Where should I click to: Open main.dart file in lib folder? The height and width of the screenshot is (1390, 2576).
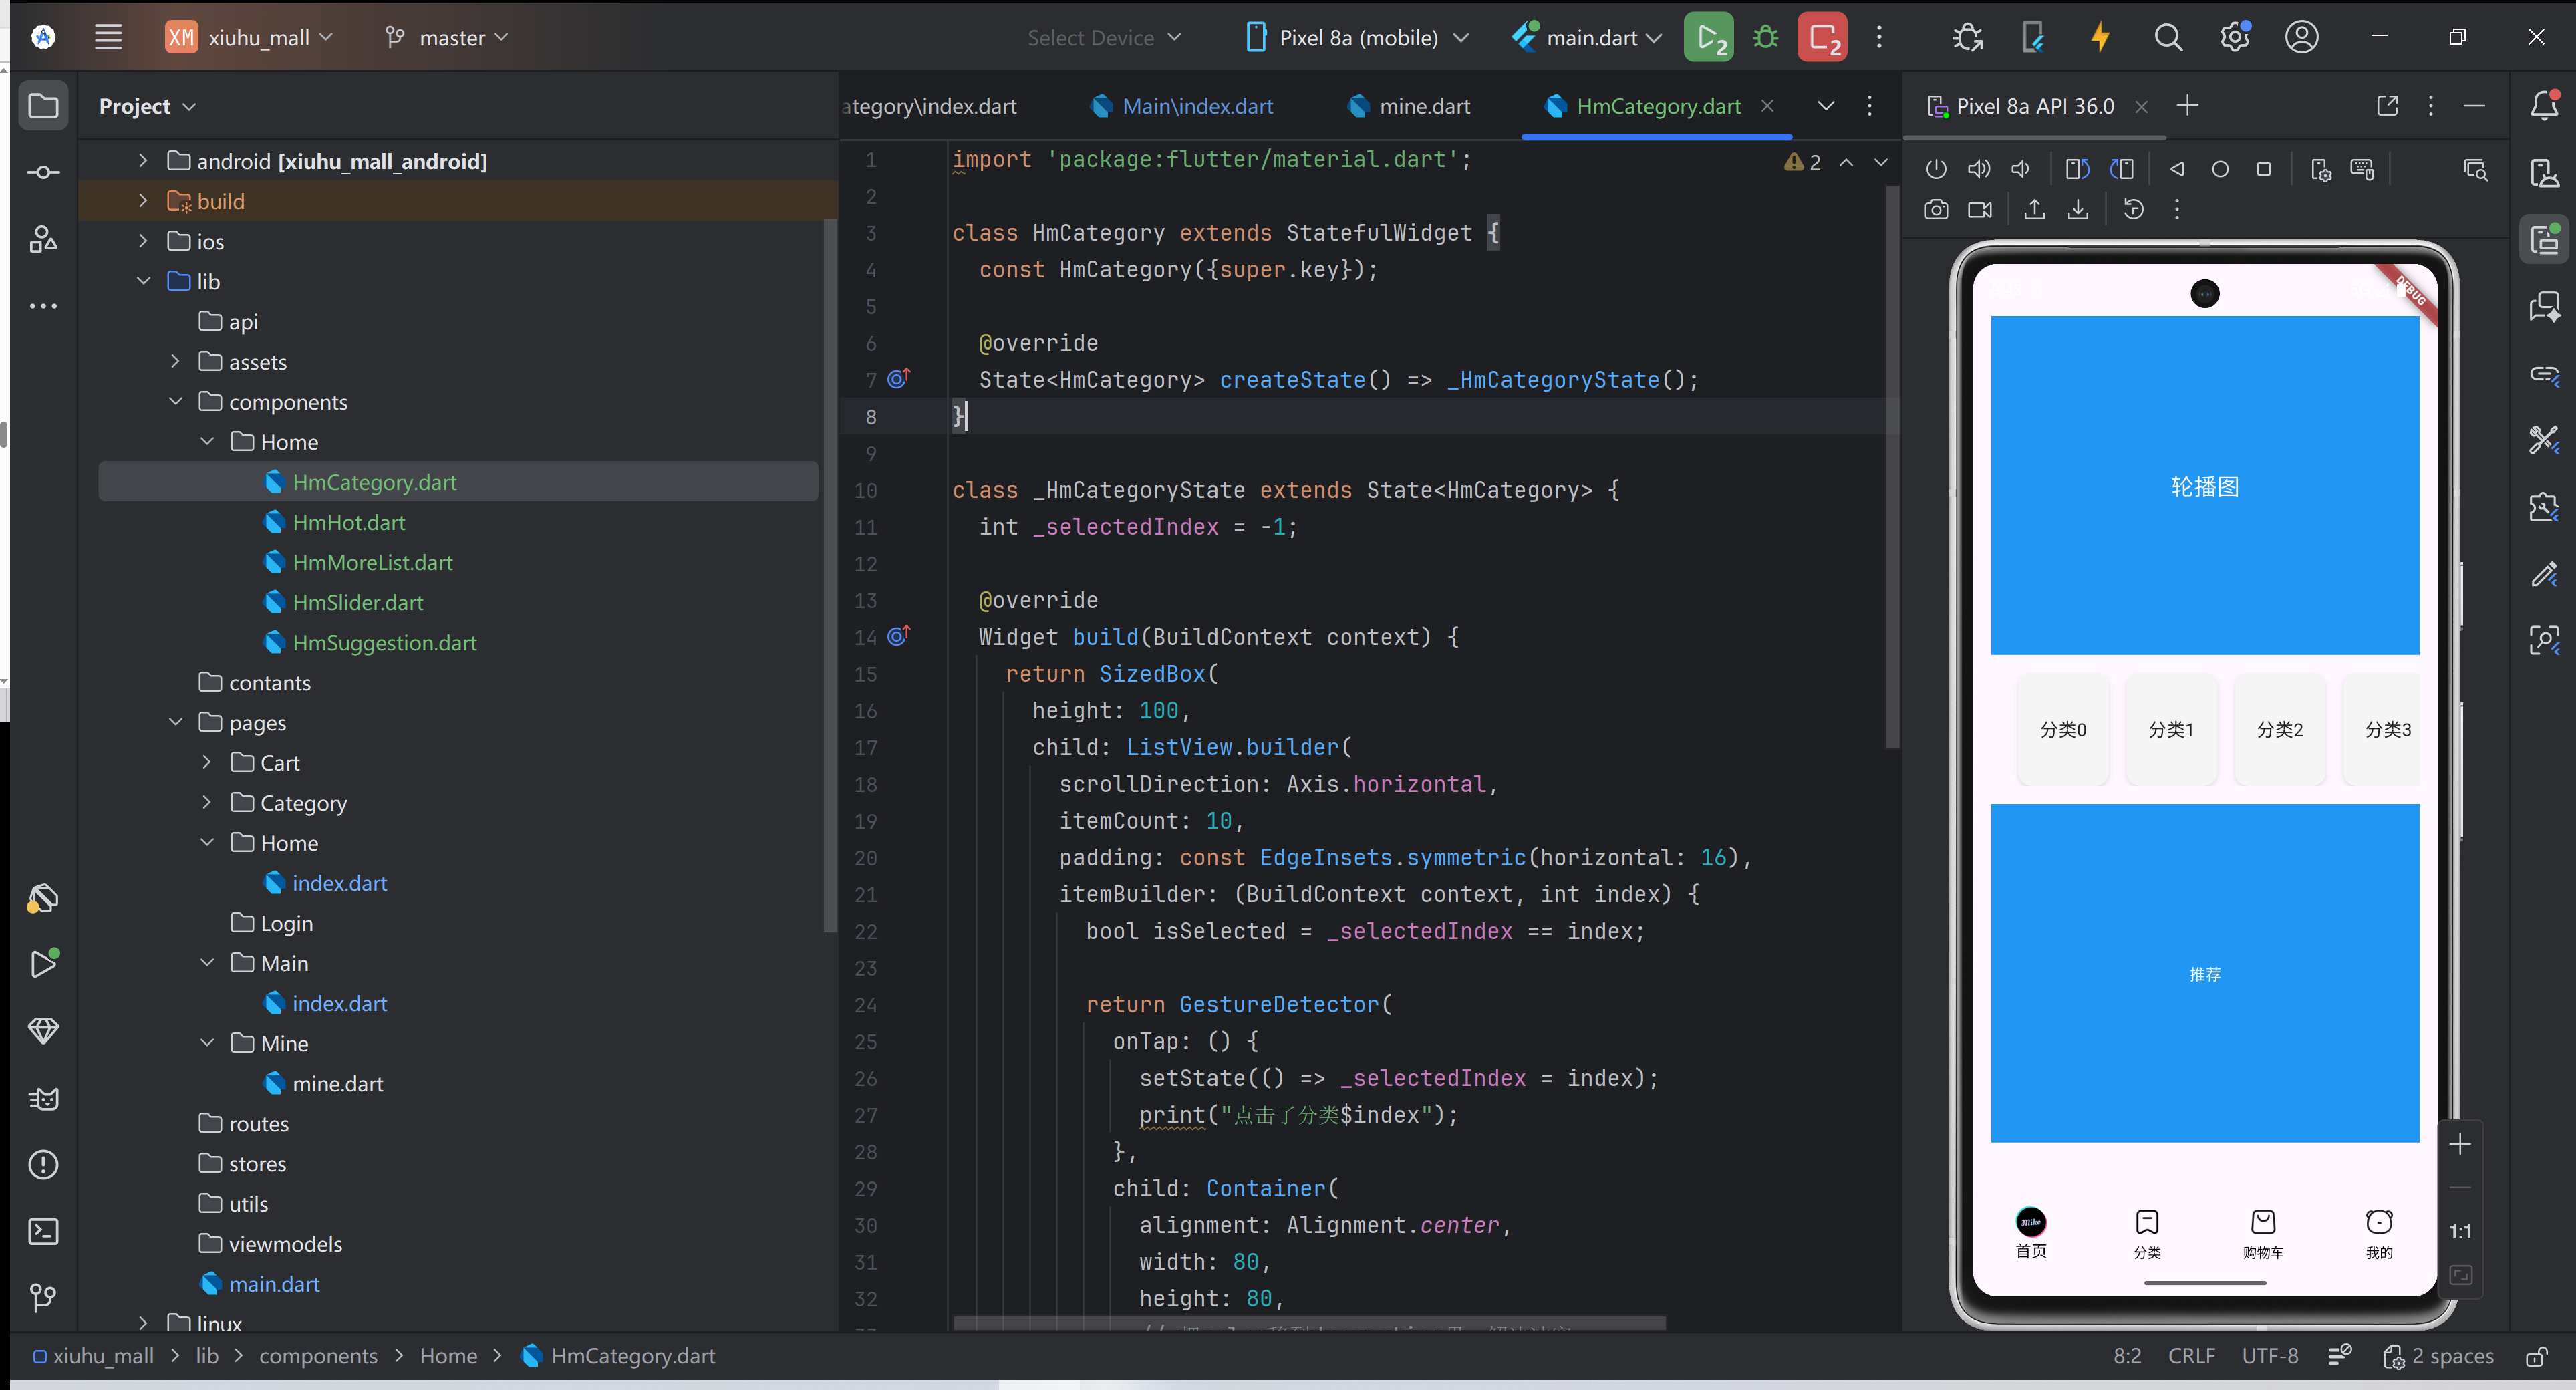pos(274,1285)
